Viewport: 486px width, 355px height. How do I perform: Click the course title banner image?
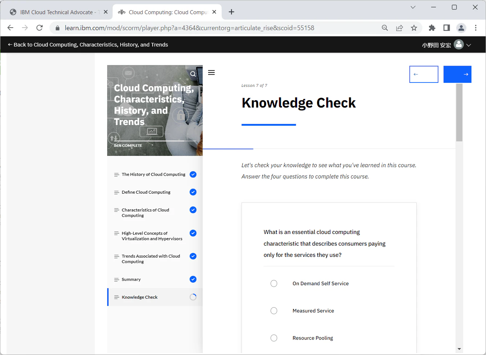155,110
